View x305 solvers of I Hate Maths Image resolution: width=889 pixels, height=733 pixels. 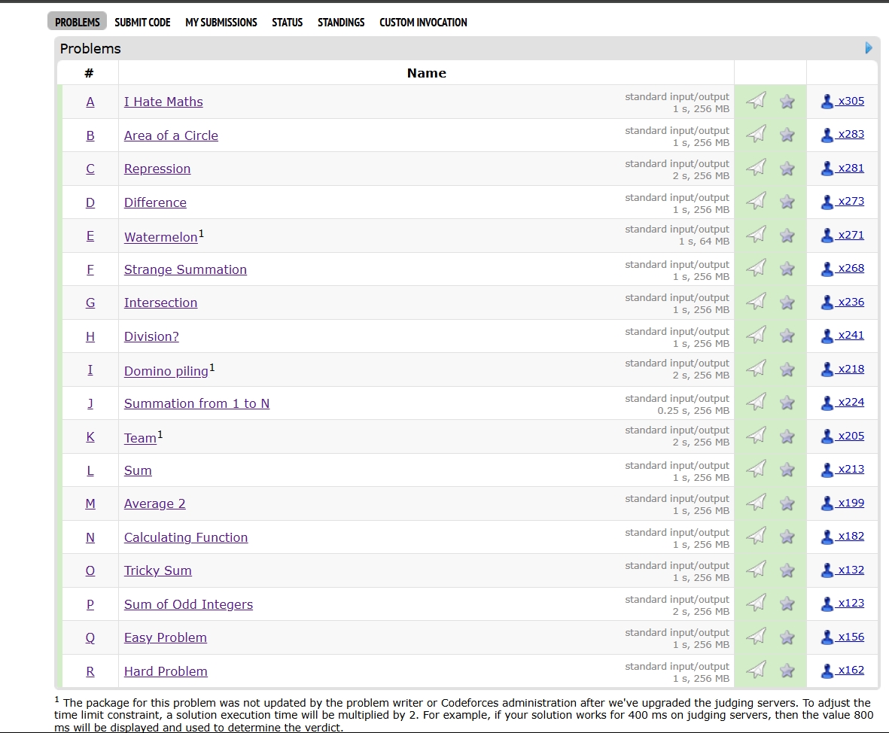842,101
